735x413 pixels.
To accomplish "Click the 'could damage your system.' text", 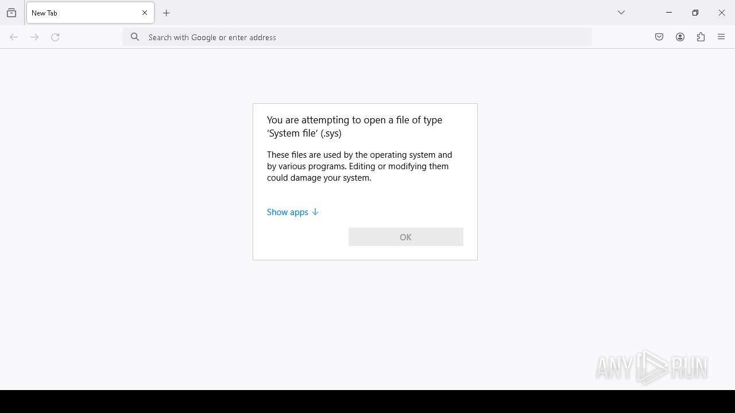I will 319,178.
